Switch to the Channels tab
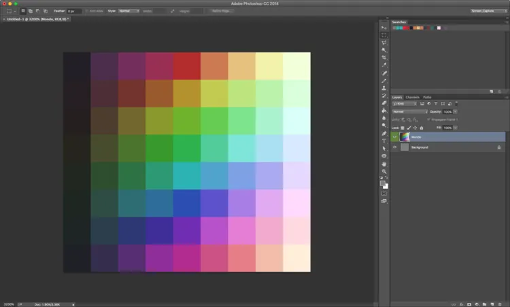Viewport: 510px width, 307px height. [x=413, y=97]
